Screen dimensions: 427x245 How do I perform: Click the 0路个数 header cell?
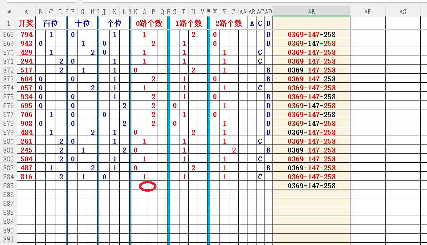coord(149,23)
